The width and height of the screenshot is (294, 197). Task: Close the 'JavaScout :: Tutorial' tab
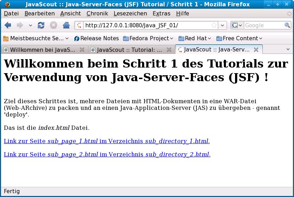169,50
